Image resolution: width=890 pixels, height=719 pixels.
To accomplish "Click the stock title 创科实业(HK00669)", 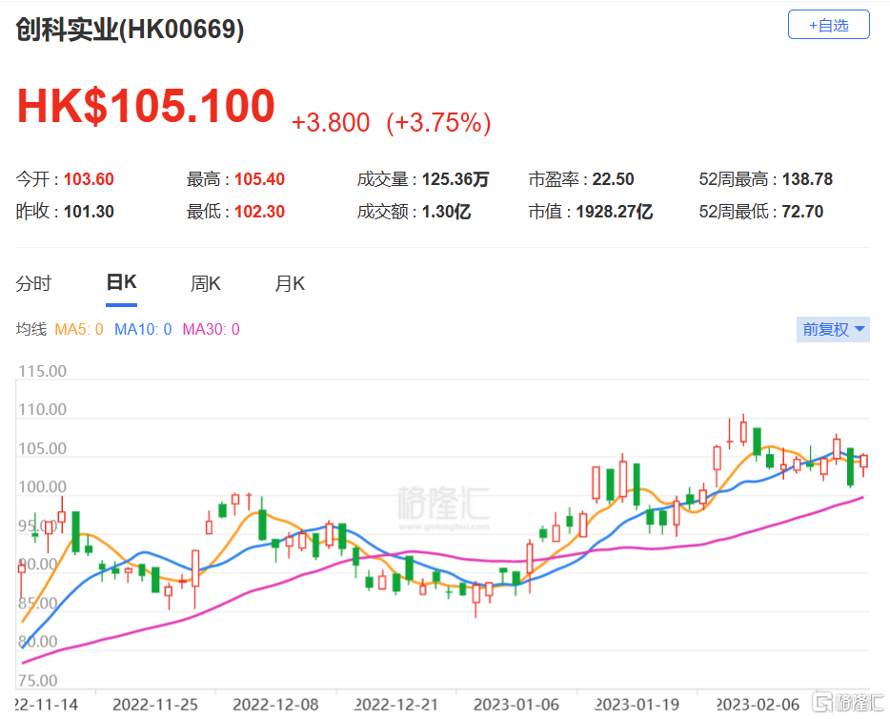I will (x=130, y=30).
